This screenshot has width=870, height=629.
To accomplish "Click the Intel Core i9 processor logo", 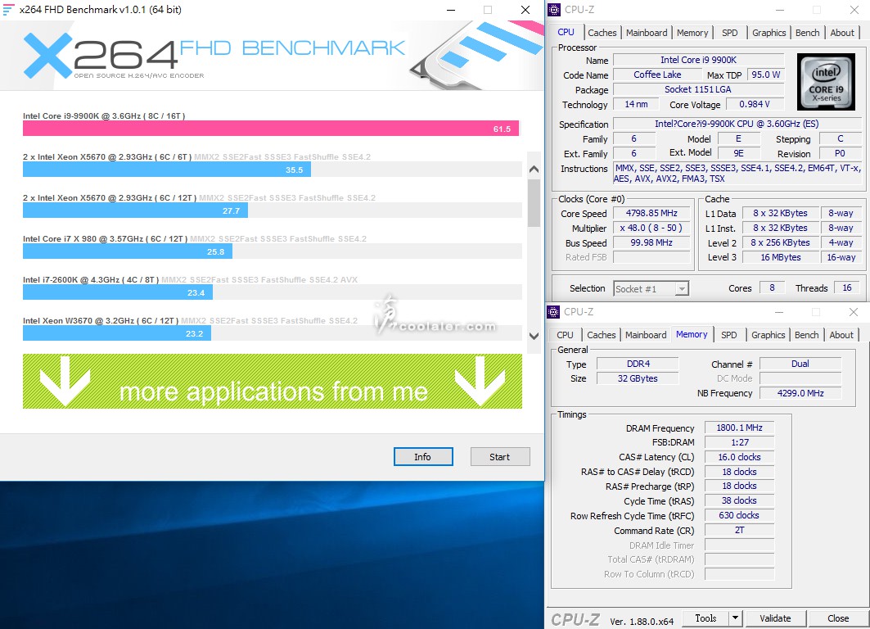I will [x=825, y=82].
